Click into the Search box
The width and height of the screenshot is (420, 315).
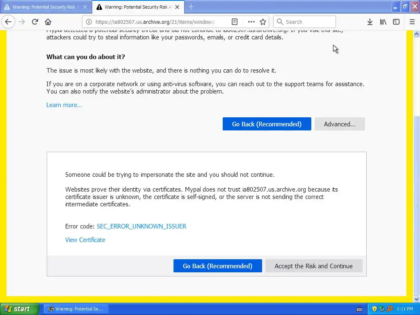[305, 22]
